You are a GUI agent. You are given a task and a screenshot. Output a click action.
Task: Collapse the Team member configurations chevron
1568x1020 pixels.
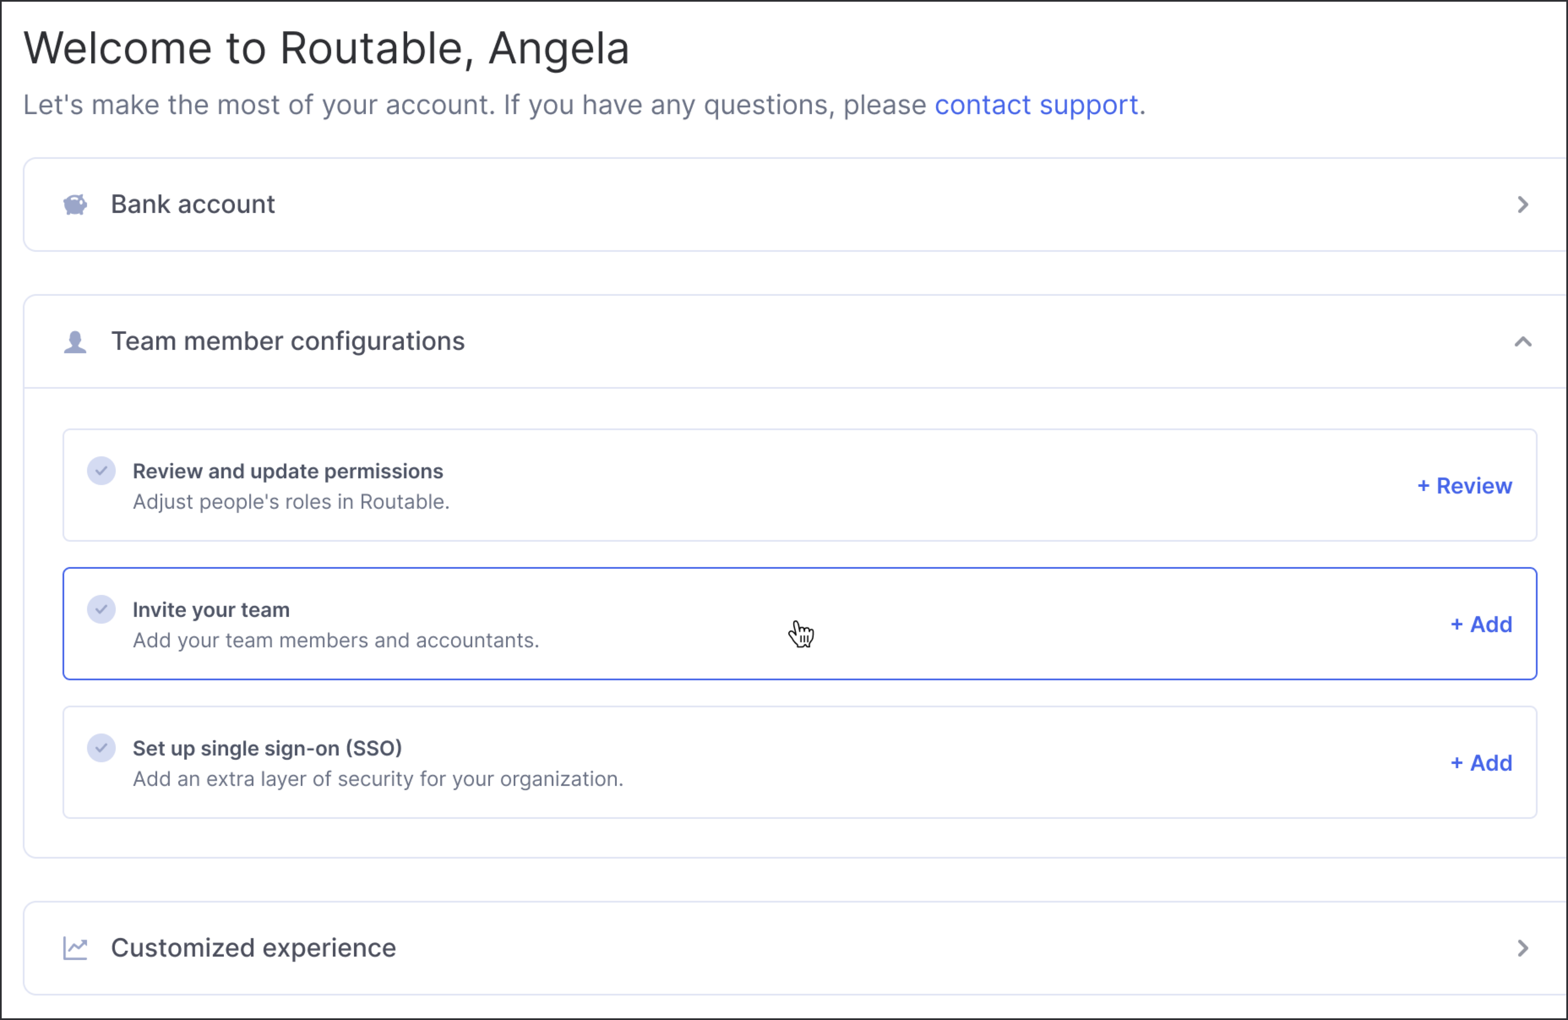(1523, 341)
